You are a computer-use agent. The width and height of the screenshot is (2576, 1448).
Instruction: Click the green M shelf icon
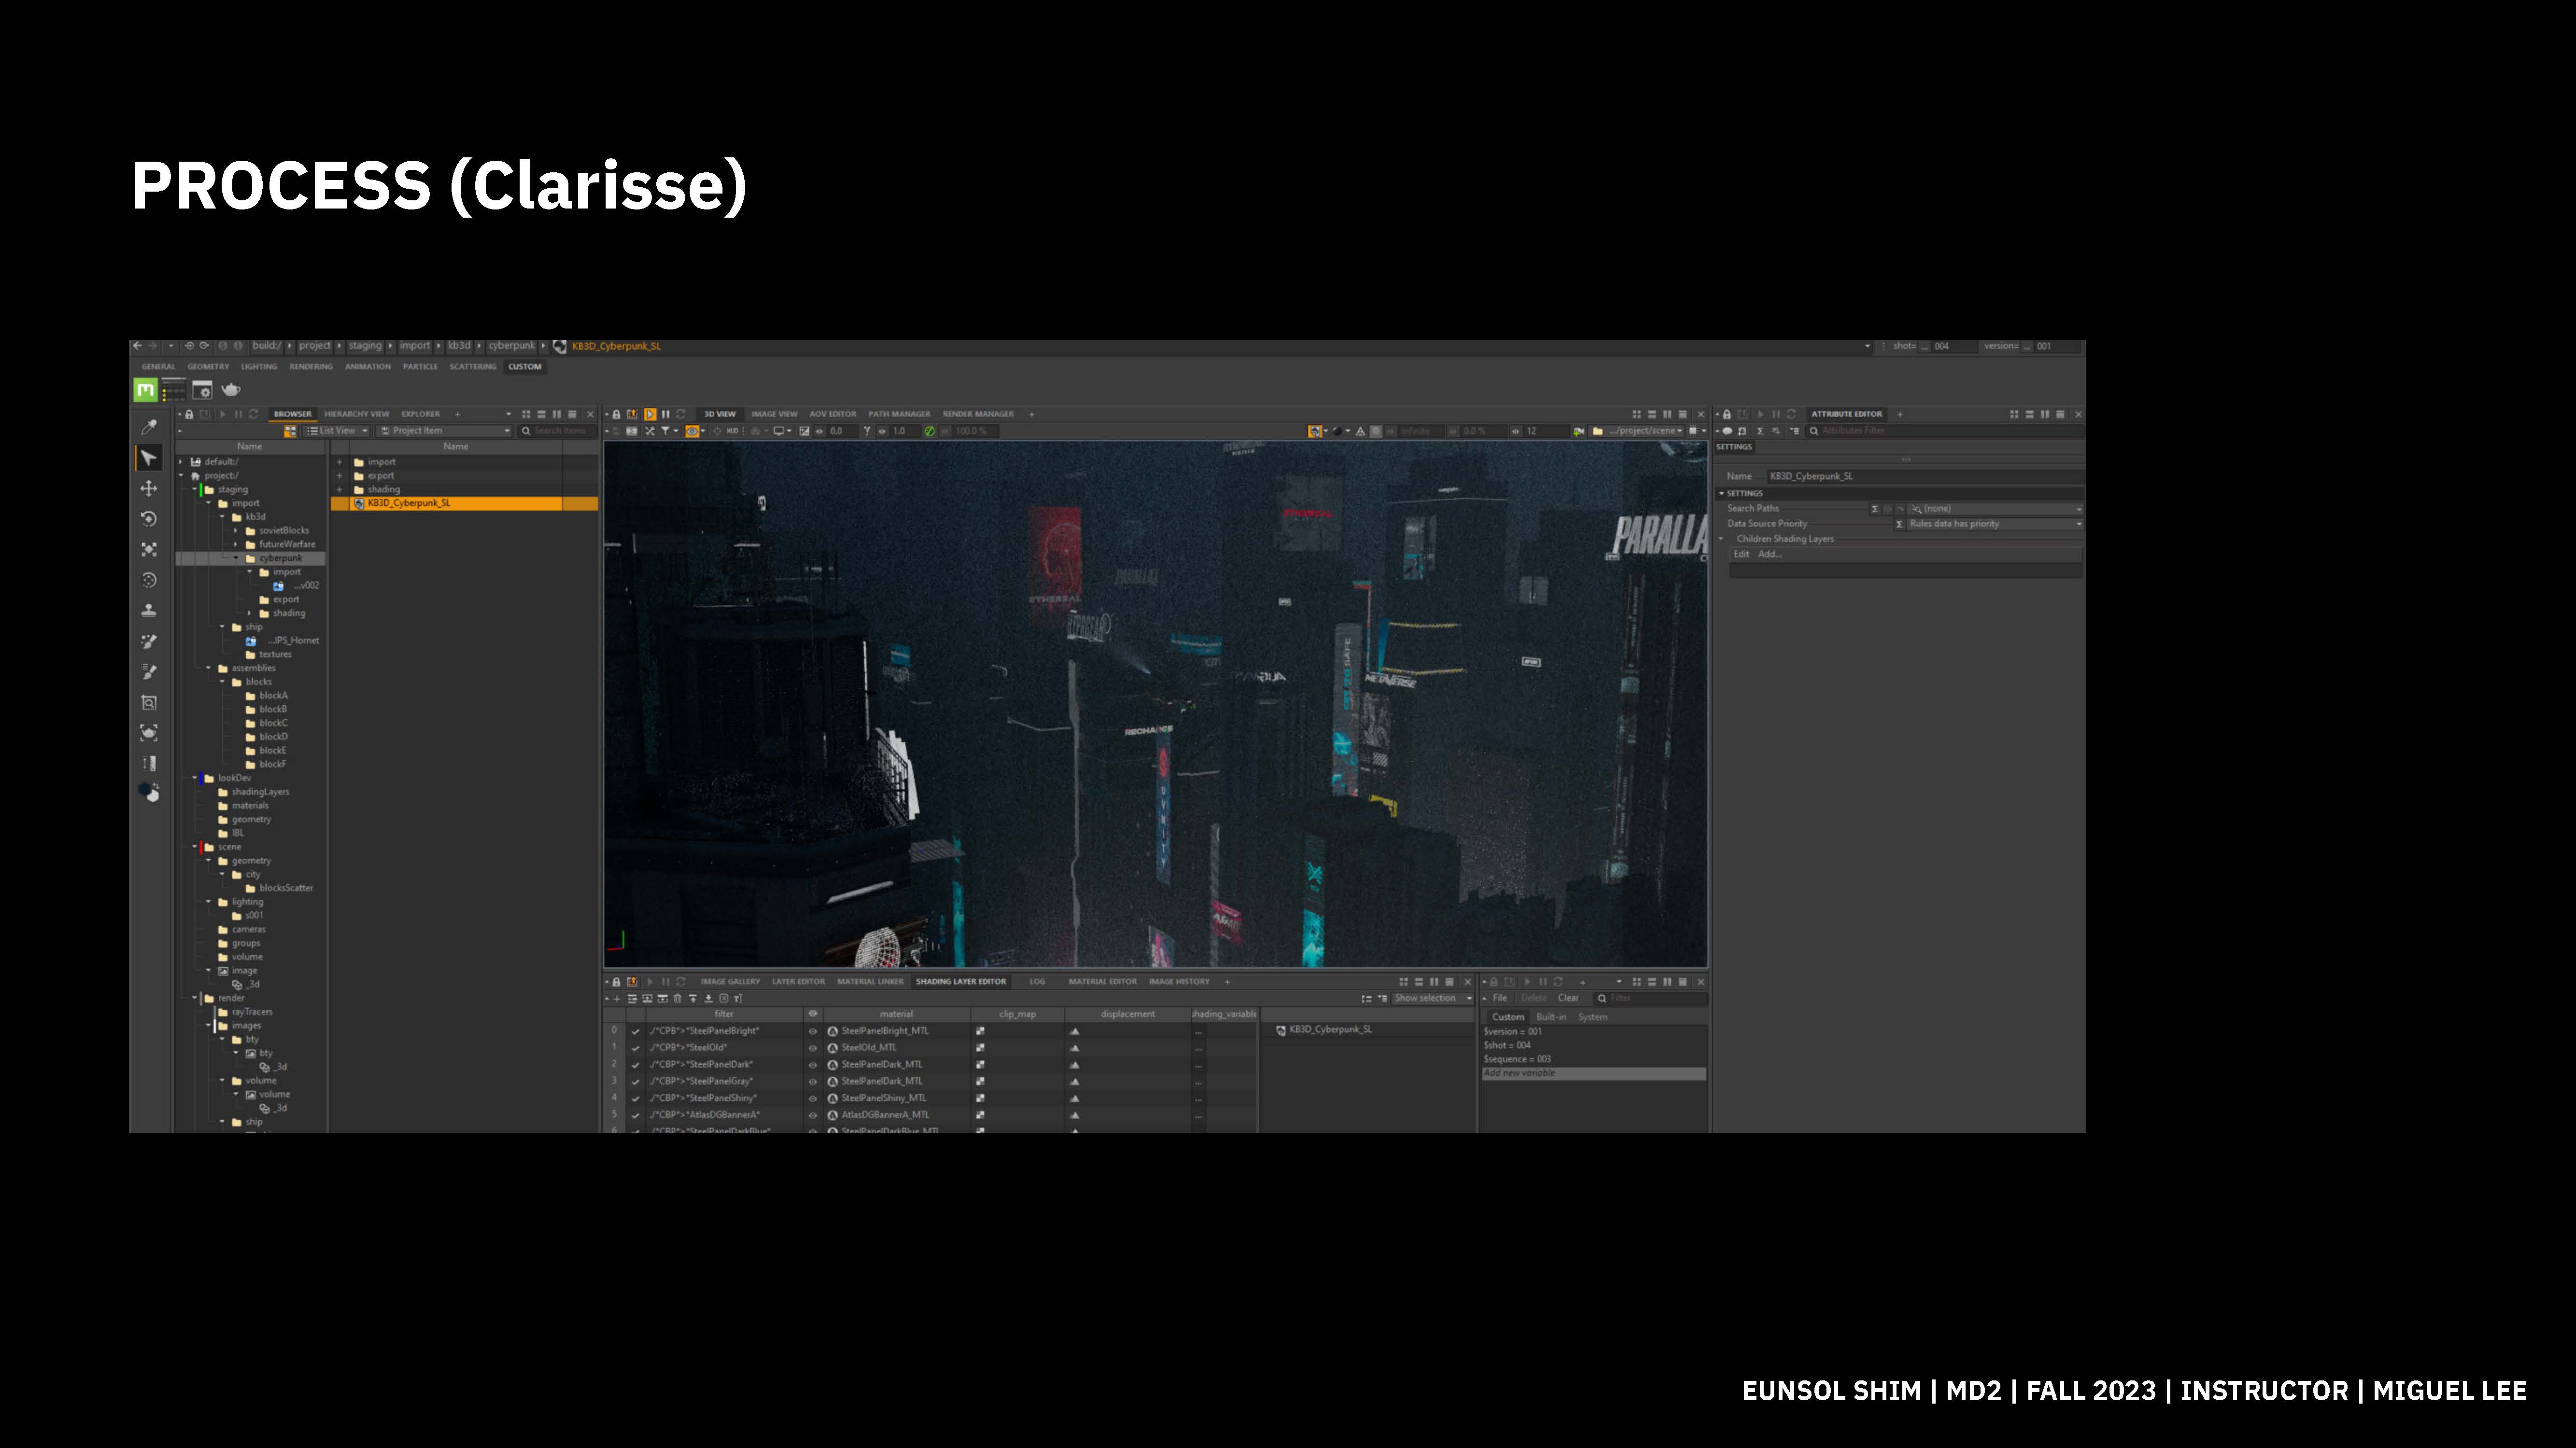tap(146, 390)
